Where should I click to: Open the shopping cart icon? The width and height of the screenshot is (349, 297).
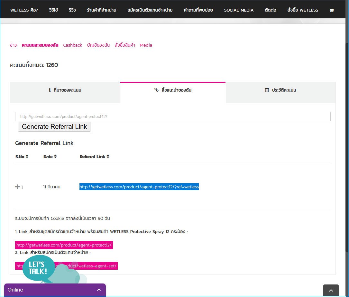331,10
